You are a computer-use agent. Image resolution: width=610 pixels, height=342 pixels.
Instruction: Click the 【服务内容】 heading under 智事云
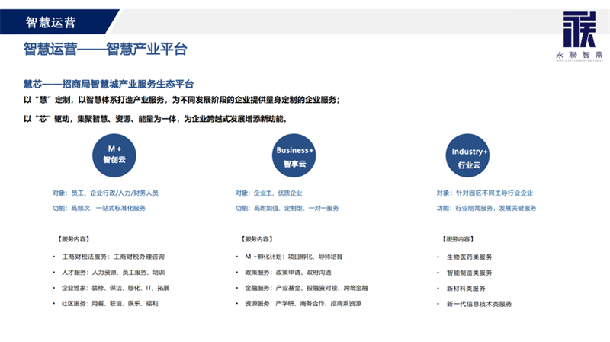[262, 238]
